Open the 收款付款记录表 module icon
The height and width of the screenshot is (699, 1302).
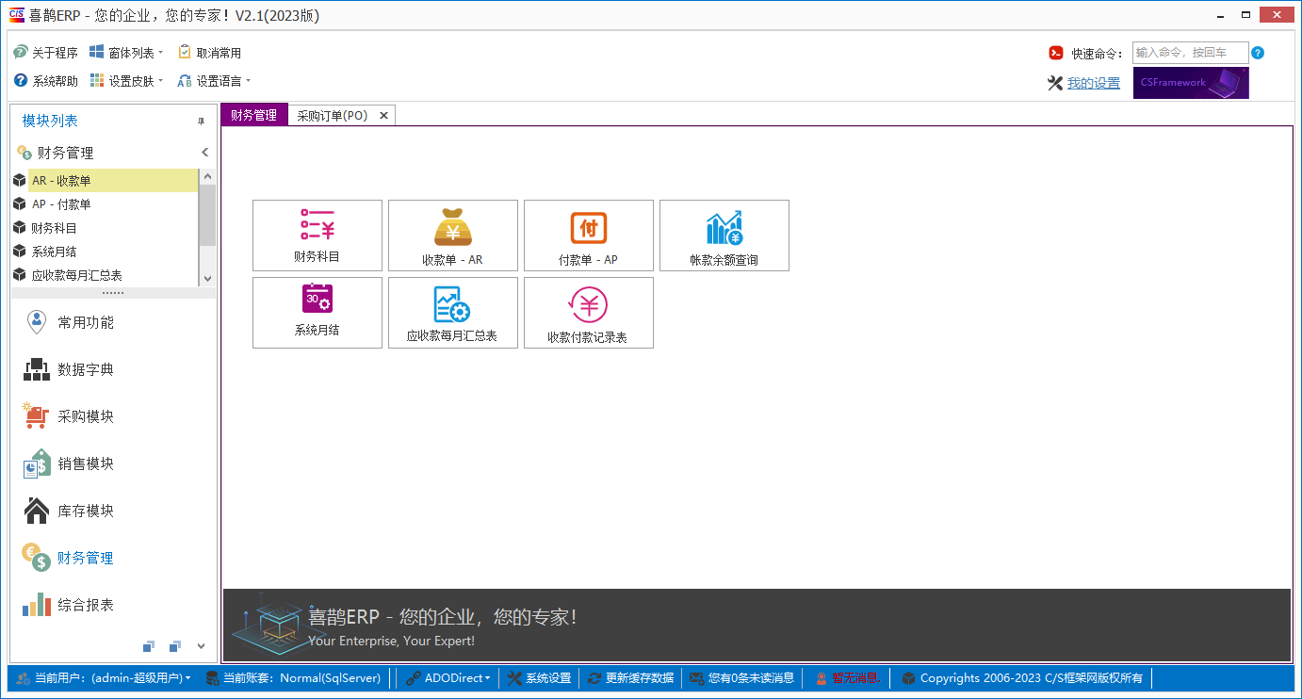pos(589,312)
